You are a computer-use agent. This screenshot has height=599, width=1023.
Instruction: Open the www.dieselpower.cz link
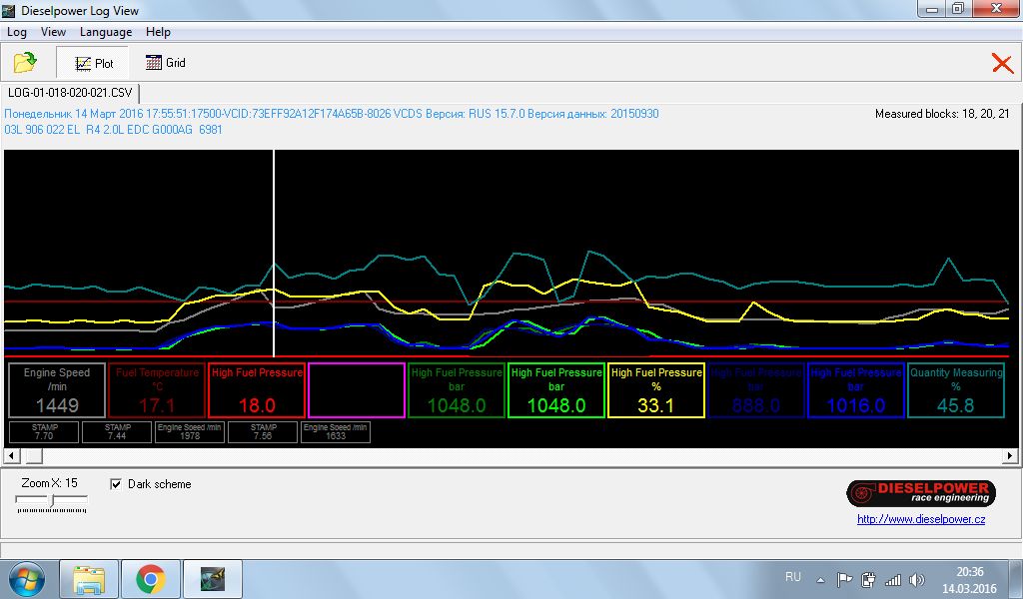coord(921,519)
